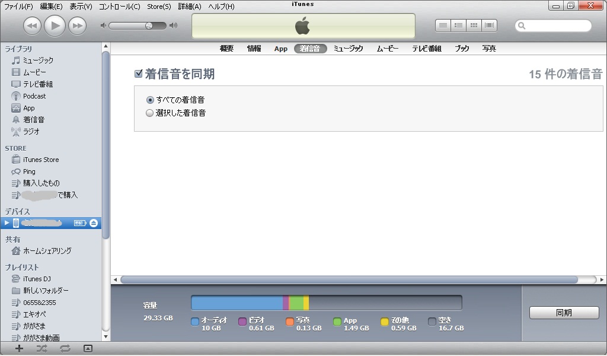Expand the device disclosure triangle
607x356 pixels.
click(x=6, y=223)
